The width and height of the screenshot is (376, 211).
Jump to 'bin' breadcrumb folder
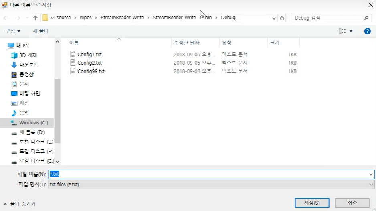208,18
